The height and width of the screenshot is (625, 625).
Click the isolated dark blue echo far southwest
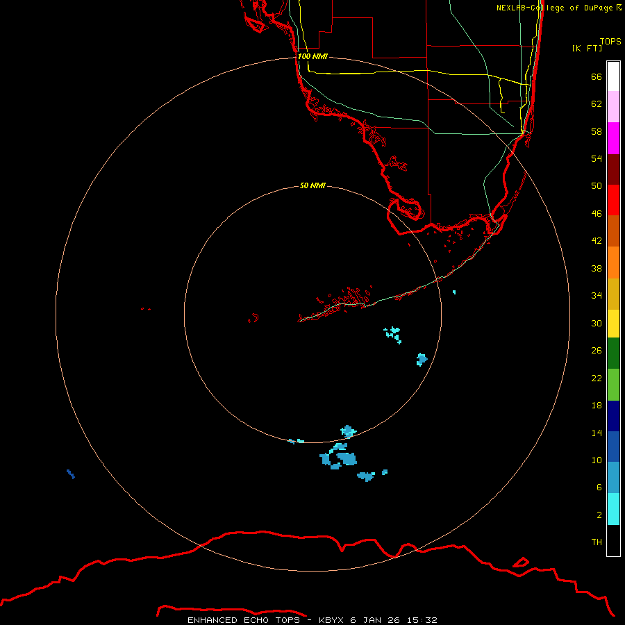[x=71, y=474]
